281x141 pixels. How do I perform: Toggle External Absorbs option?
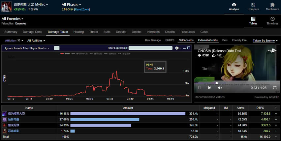207,41
